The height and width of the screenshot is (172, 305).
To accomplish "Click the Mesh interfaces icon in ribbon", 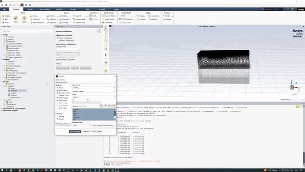I will pyautogui.click(x=91, y=16).
